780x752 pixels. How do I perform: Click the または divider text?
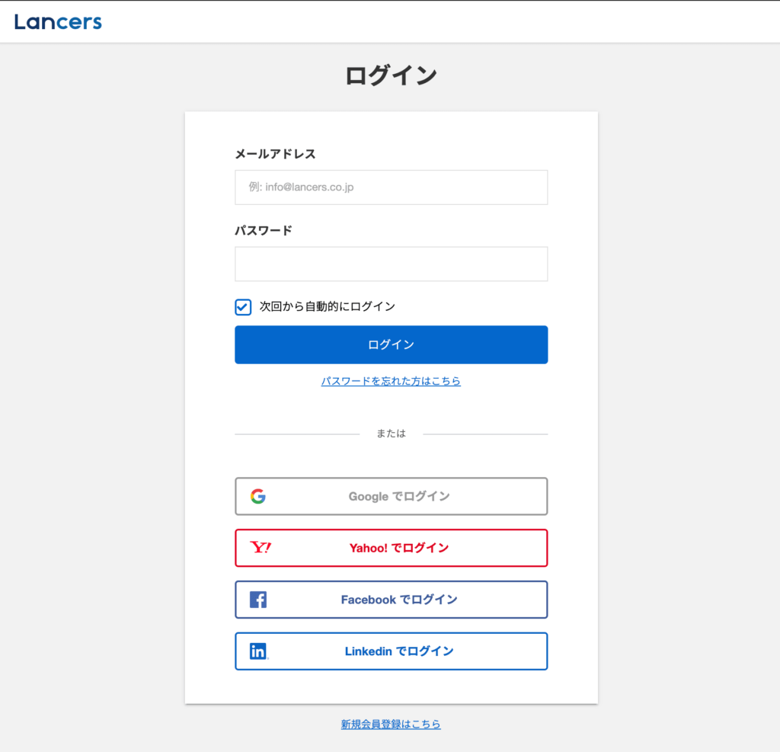[x=391, y=433]
